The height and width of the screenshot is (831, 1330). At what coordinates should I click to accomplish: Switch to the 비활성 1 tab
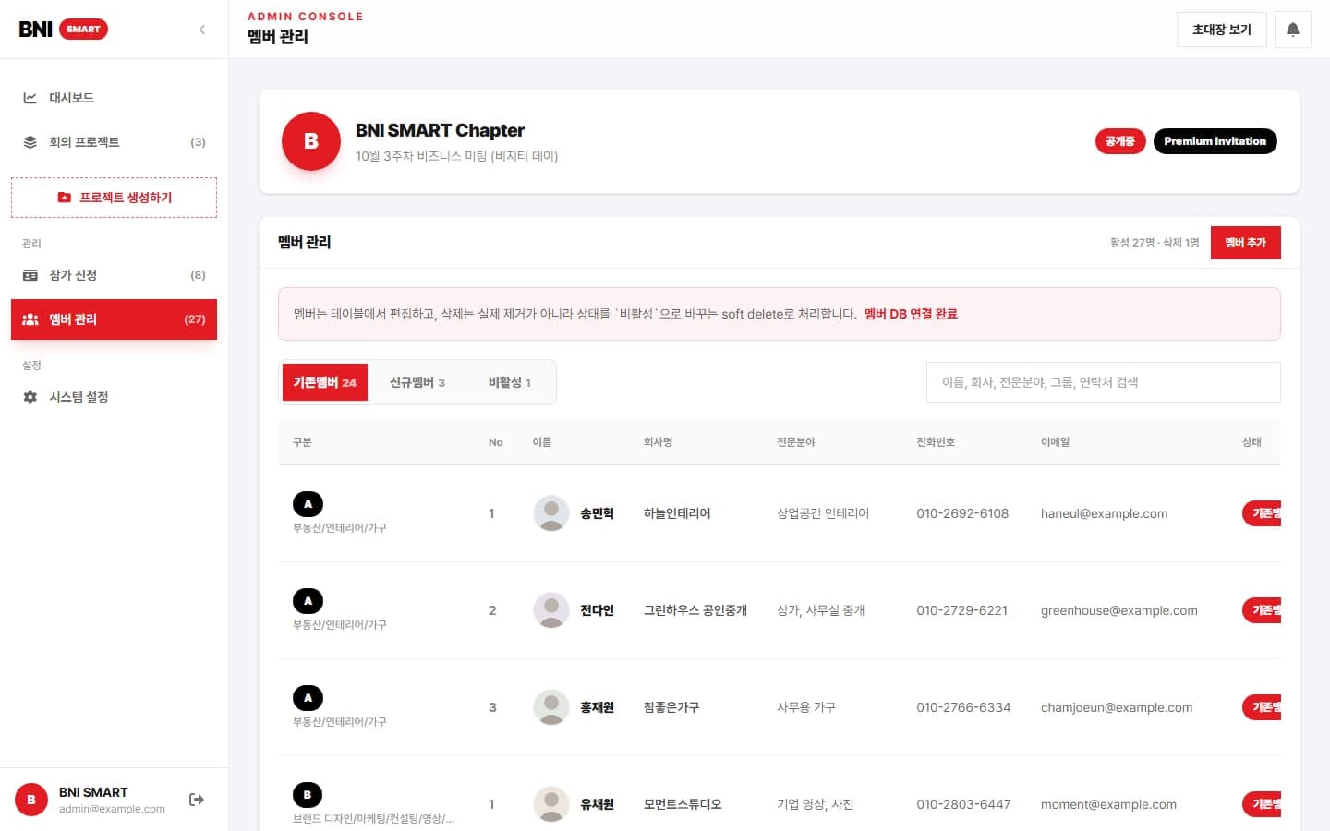coord(509,382)
